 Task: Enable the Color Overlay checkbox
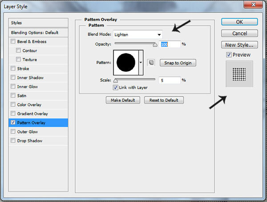click(13, 104)
